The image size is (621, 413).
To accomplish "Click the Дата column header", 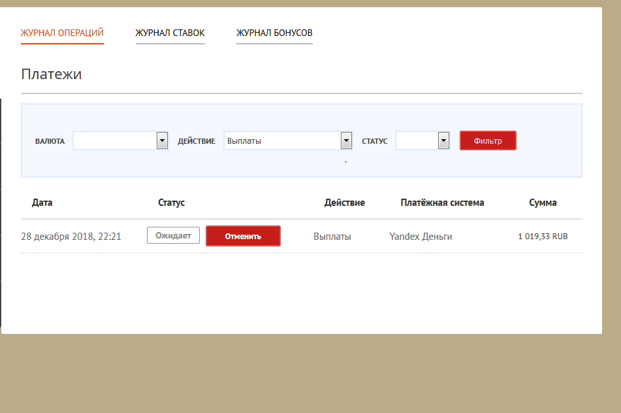I will pyautogui.click(x=42, y=203).
